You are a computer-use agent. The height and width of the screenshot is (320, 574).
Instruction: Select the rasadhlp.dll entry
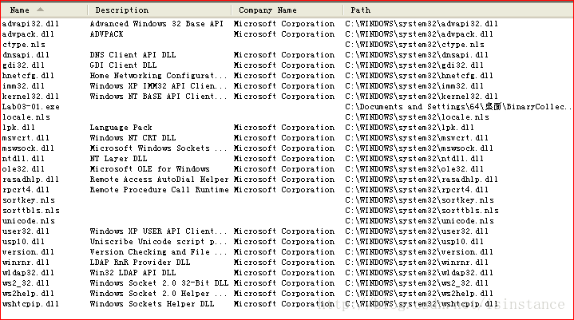pos(30,180)
